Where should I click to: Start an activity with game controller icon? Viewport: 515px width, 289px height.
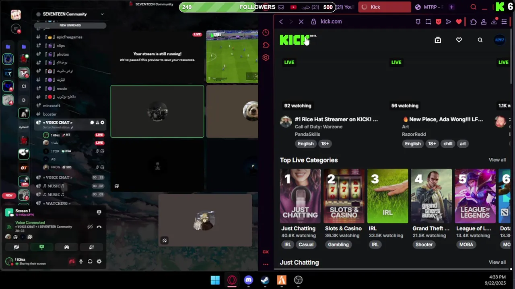[66, 247]
